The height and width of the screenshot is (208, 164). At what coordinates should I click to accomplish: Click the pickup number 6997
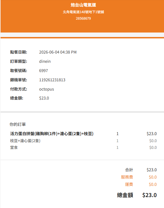pyautogui.click(x=44, y=71)
